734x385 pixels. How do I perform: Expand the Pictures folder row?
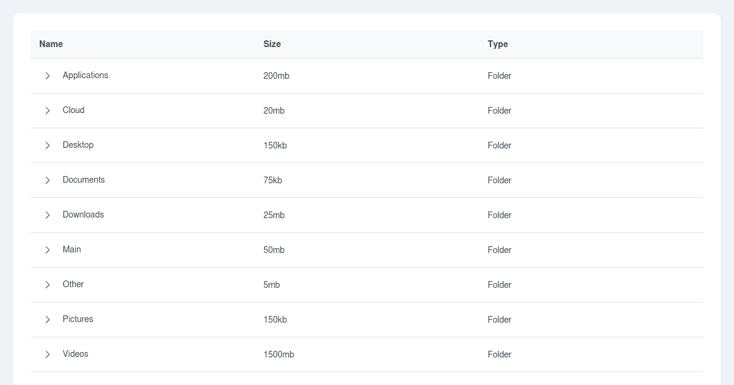pyautogui.click(x=48, y=320)
